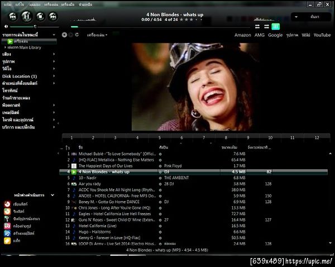The image size is (335, 267).
Task: Toggle shuffle mode icon
Action: coord(257,26)
